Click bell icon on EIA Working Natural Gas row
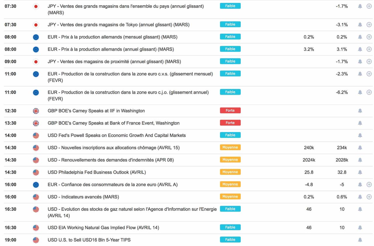The image size is (374, 246). click(x=360, y=228)
